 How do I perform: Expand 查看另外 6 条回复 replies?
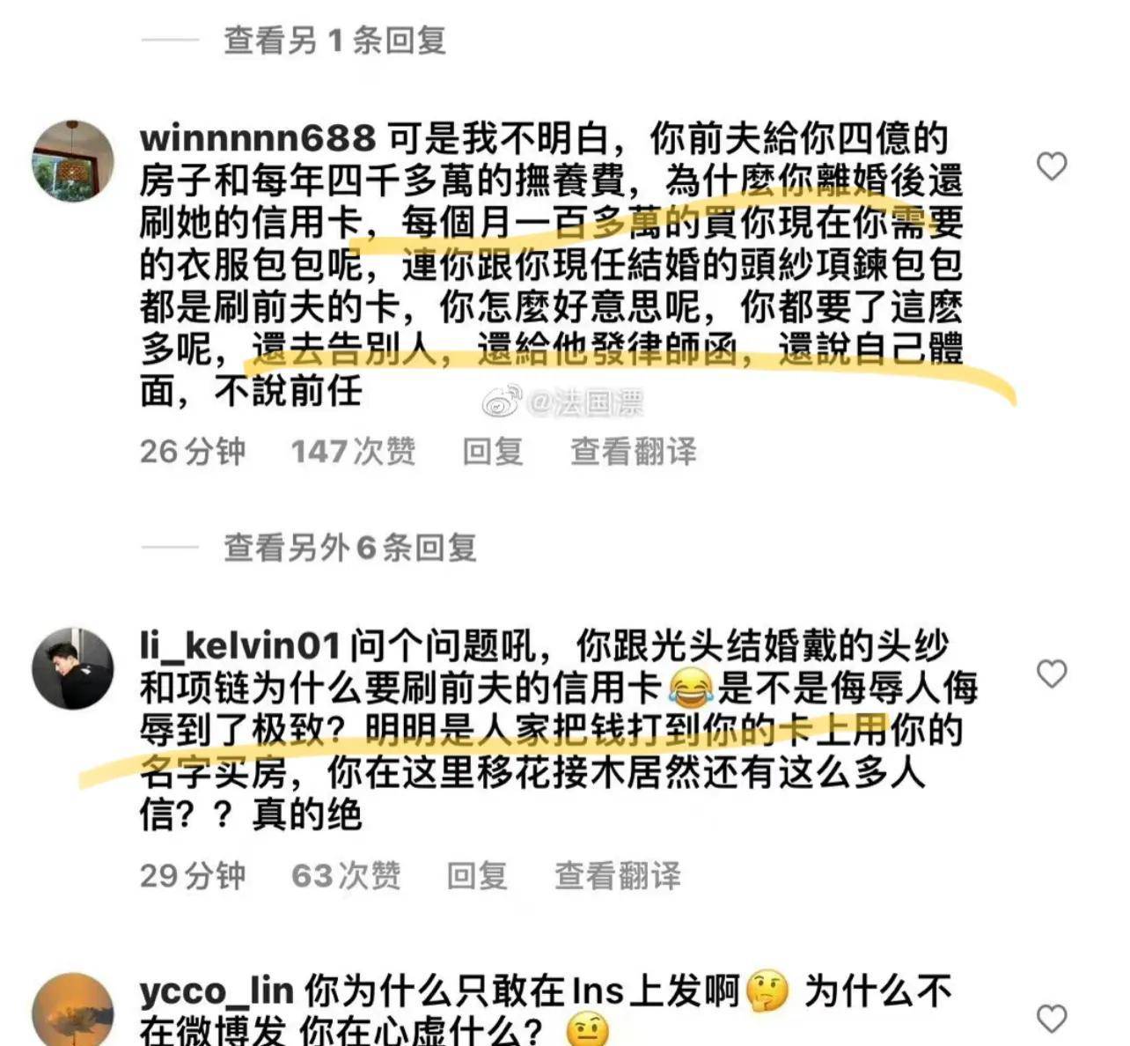coord(350,548)
